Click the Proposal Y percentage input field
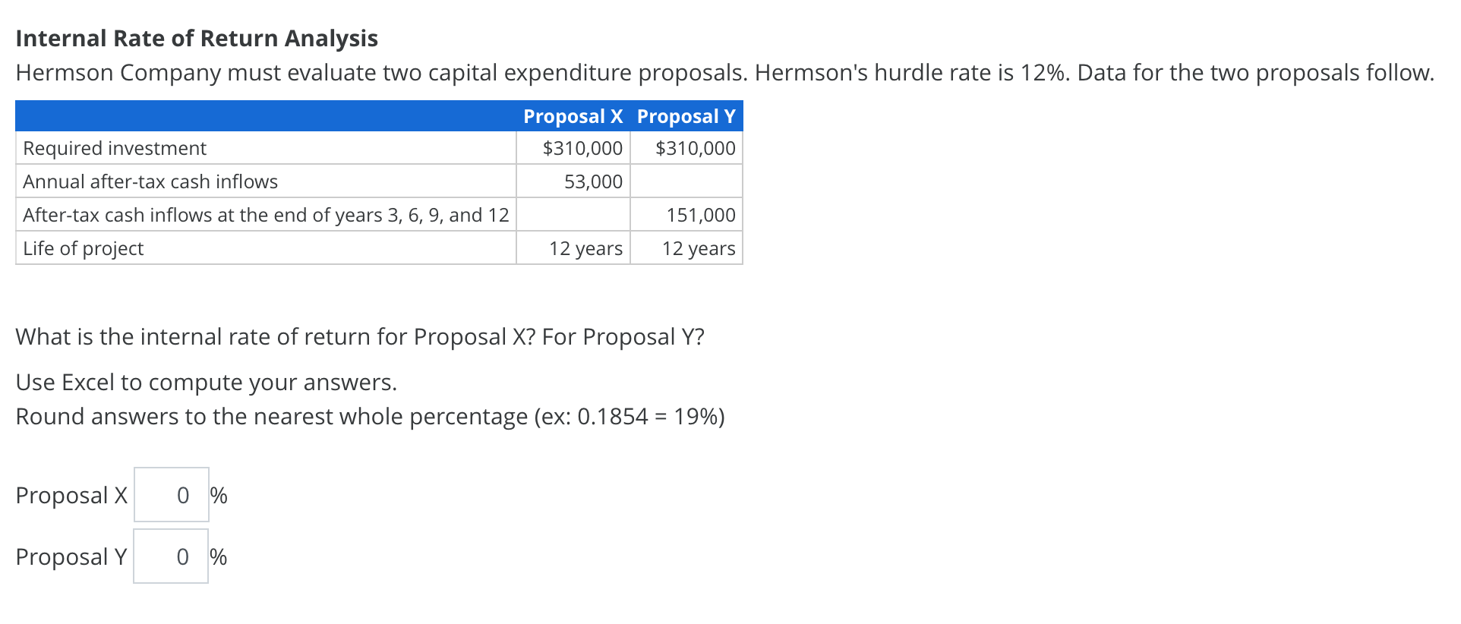 [x=171, y=556]
